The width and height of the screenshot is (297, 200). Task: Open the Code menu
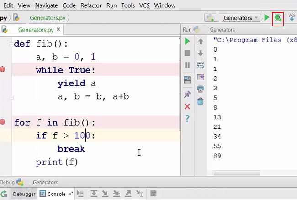[69, 5]
